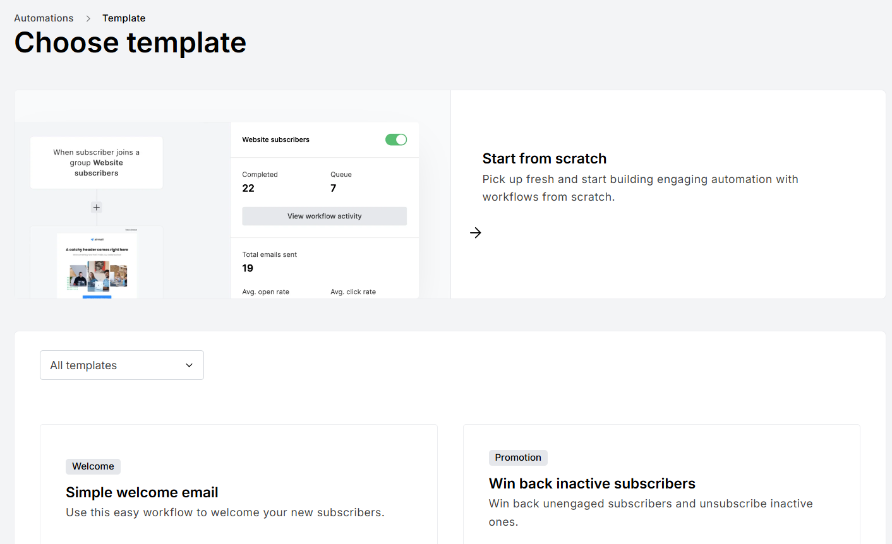The height and width of the screenshot is (544, 892).
Task: Click Completed count 22
Action: pyautogui.click(x=248, y=188)
